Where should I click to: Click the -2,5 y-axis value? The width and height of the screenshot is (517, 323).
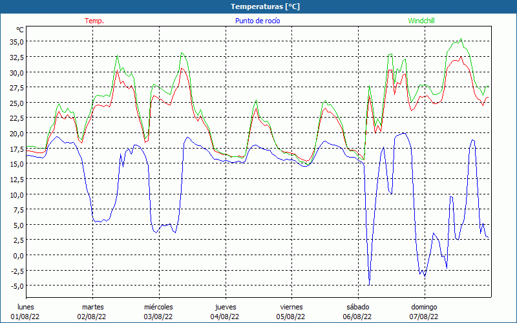17,271
